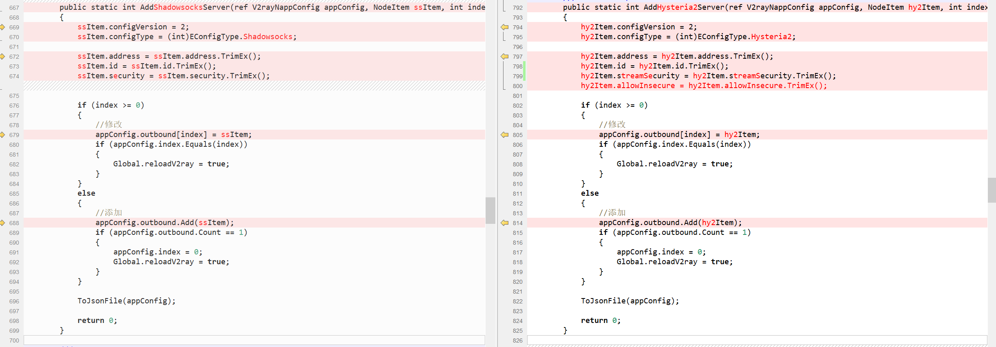This screenshot has height=347, width=996.
Task: Click the ssItem.security line 674
Action: 173,76
